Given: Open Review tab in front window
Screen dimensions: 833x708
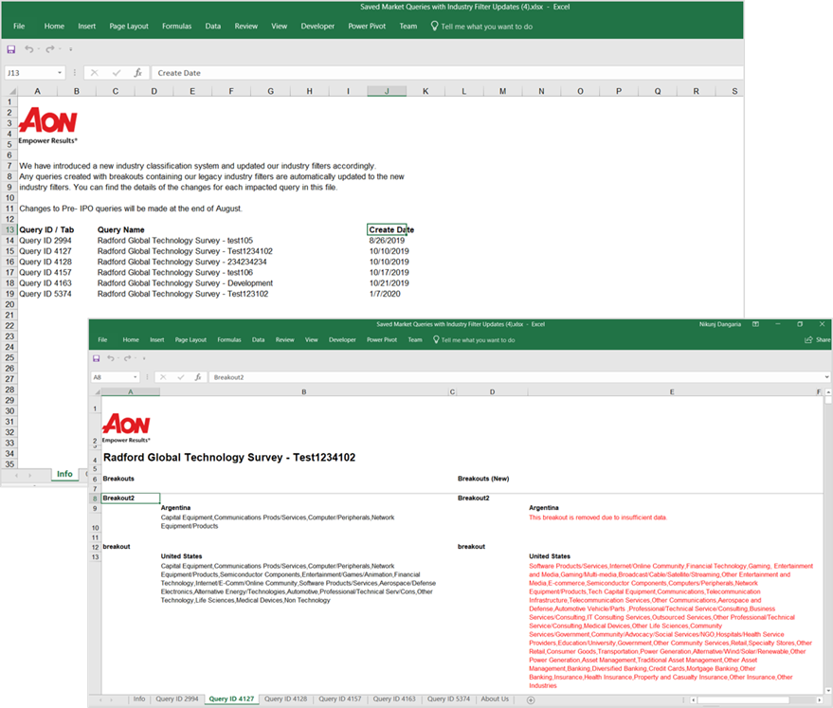Looking at the screenshot, I should (284, 340).
